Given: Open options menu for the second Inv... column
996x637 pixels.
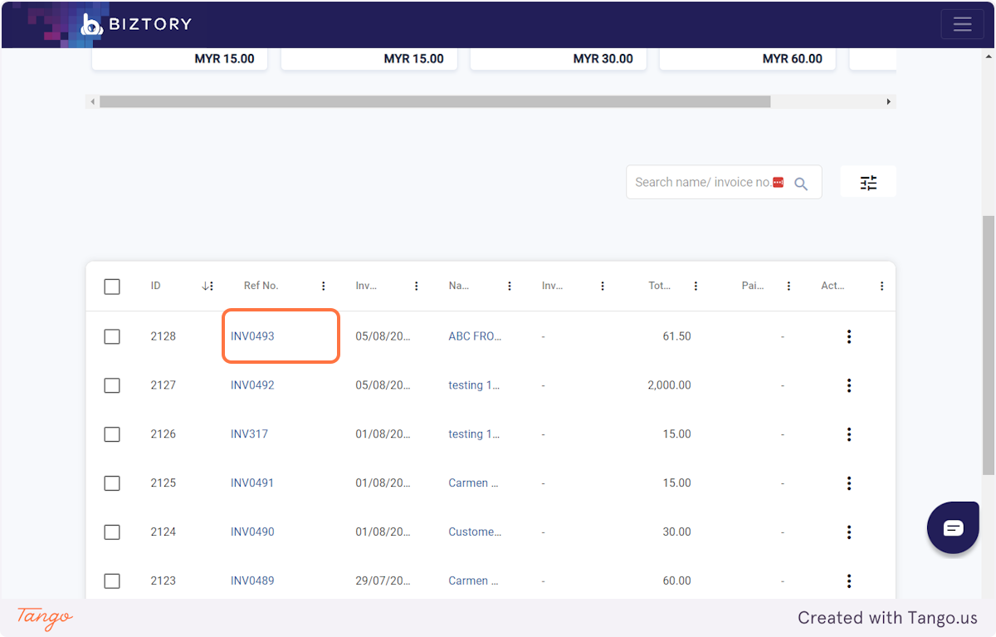Looking at the screenshot, I should click(603, 286).
